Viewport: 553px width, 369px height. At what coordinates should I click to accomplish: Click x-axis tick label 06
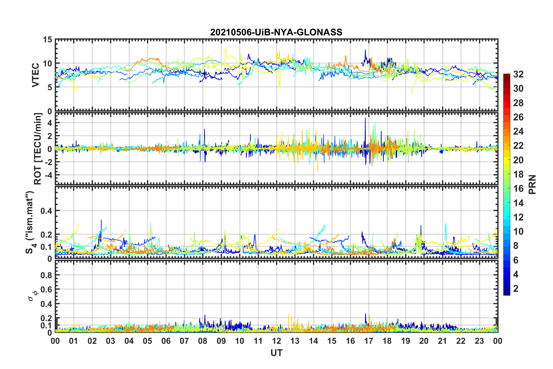[x=166, y=341]
